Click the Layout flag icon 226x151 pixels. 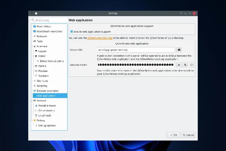pos(36,51)
